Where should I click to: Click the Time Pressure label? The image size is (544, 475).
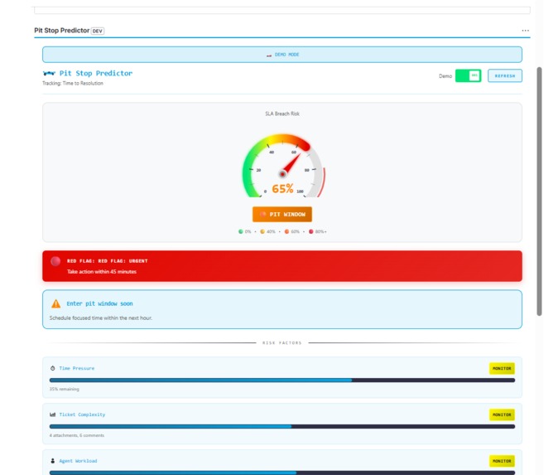click(x=77, y=368)
